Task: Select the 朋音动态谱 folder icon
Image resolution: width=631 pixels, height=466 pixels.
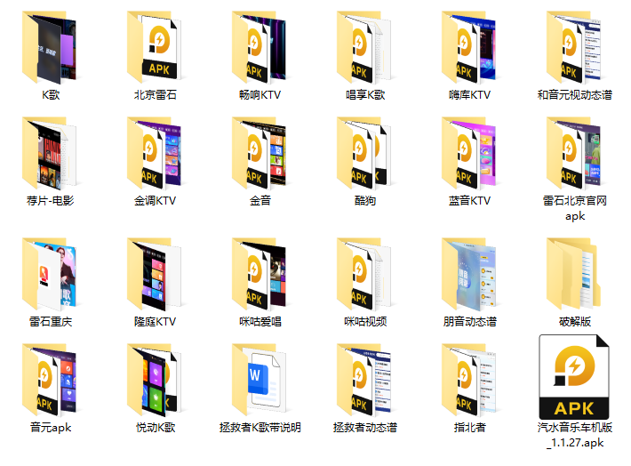Action: coord(469,274)
